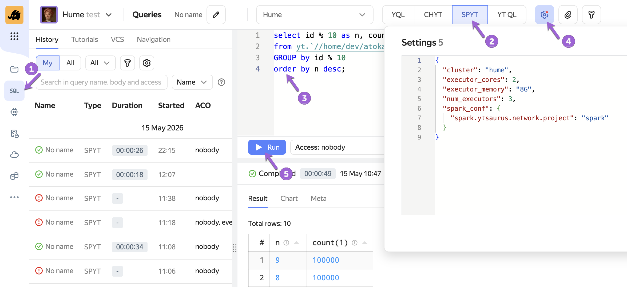Open the cloud sidebar icon
Viewport: 627px width, 287px height.
click(x=14, y=155)
